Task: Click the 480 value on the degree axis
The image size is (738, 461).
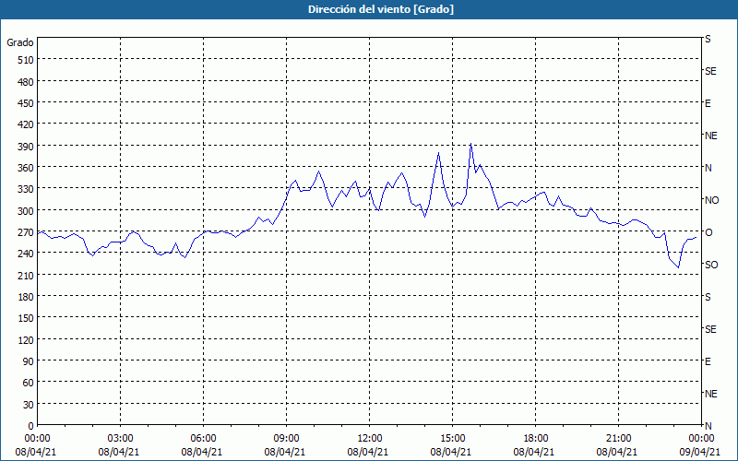Action: click(26, 82)
